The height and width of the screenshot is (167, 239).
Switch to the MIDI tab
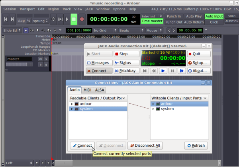pyautogui.click(x=87, y=90)
